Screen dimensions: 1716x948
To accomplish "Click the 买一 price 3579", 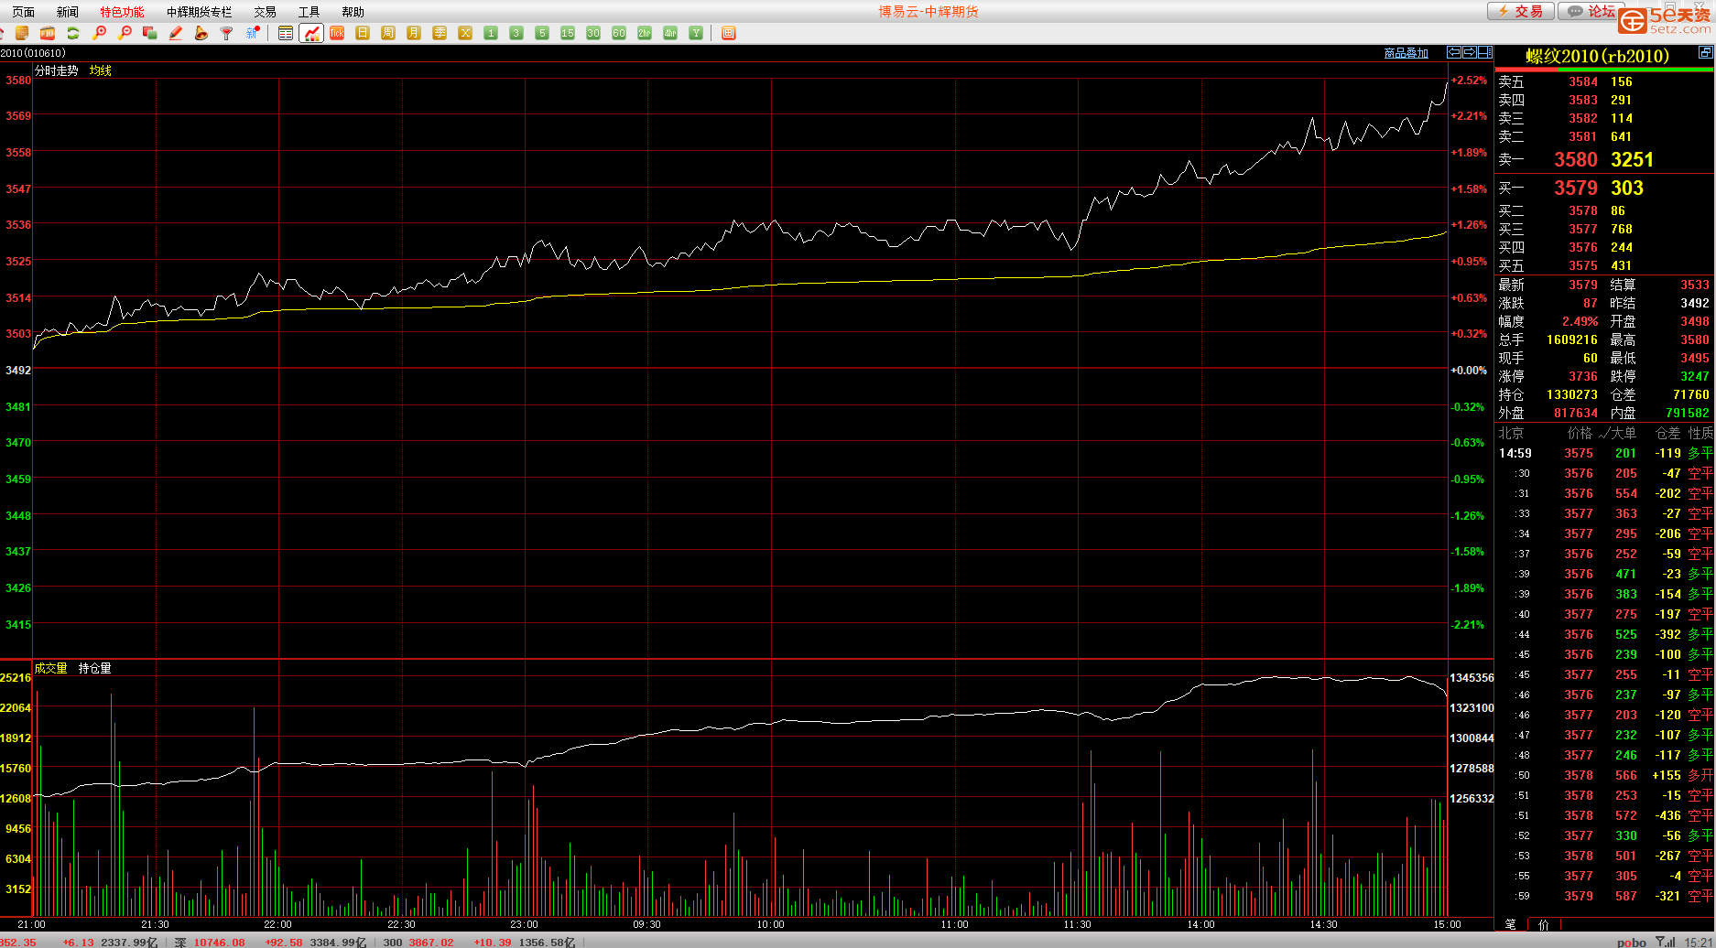I will click(x=1576, y=188).
